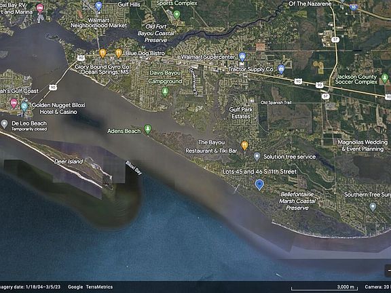Click the Blue Dog Bistro restaurant pin
Screen dimensions: 391x293
119,53
